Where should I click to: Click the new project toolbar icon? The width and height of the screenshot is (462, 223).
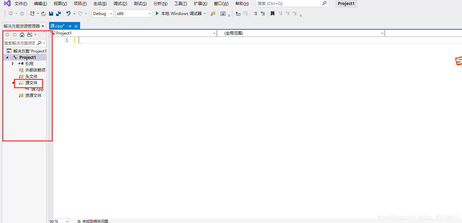[32, 14]
